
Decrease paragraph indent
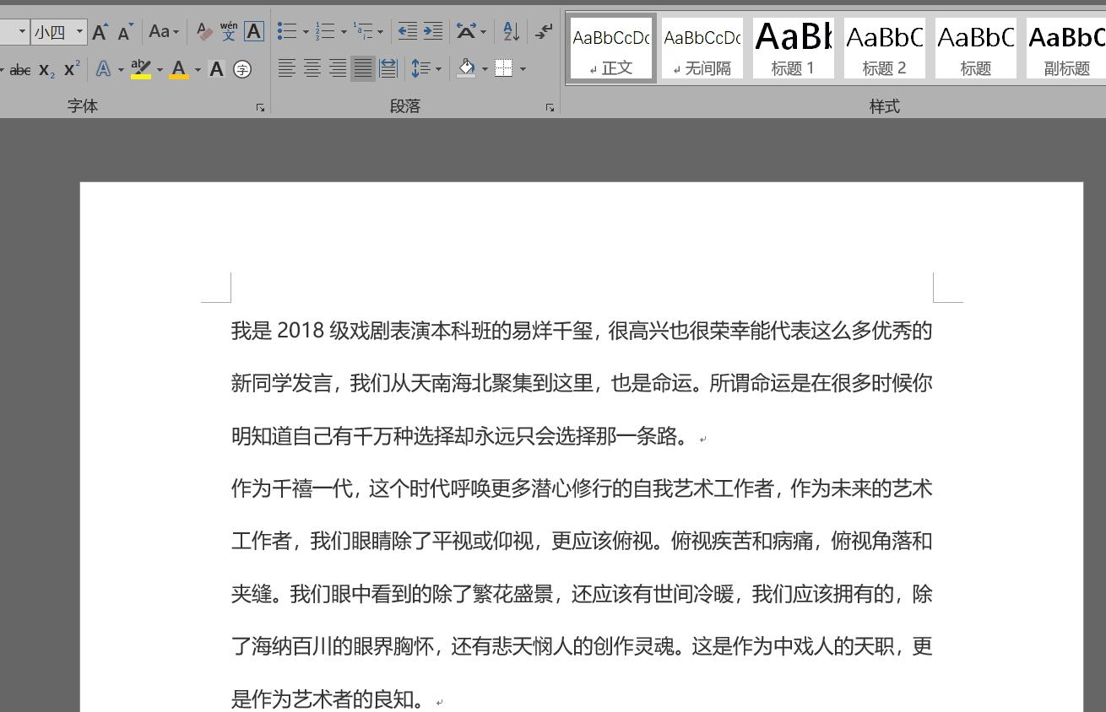[x=406, y=31]
